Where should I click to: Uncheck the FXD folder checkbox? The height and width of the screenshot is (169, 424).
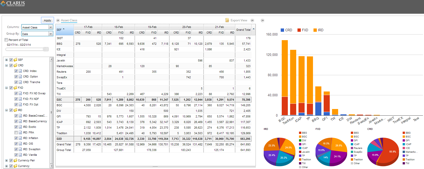pos(11,88)
